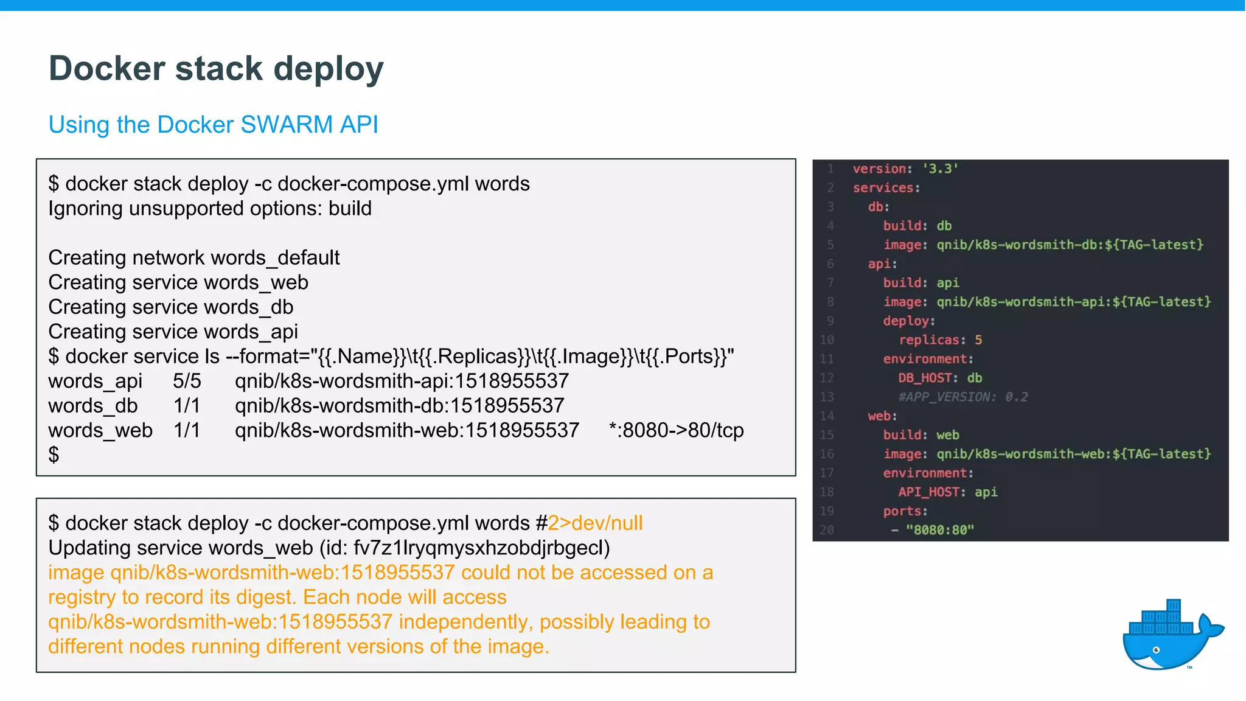Screen dimensions: 1246x701
Task: Click 'Creating service words_api' line
Action: pos(173,332)
